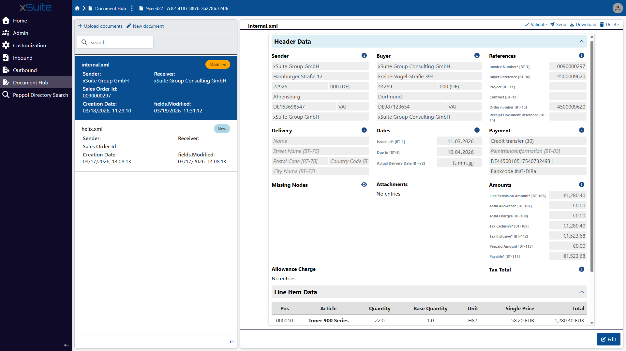Click the Document Hub breadcrumb link
Viewport: 626px width, 351px height.
click(x=107, y=8)
